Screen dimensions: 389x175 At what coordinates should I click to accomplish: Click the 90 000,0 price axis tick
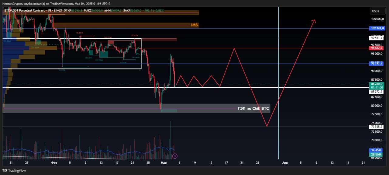[377, 71]
